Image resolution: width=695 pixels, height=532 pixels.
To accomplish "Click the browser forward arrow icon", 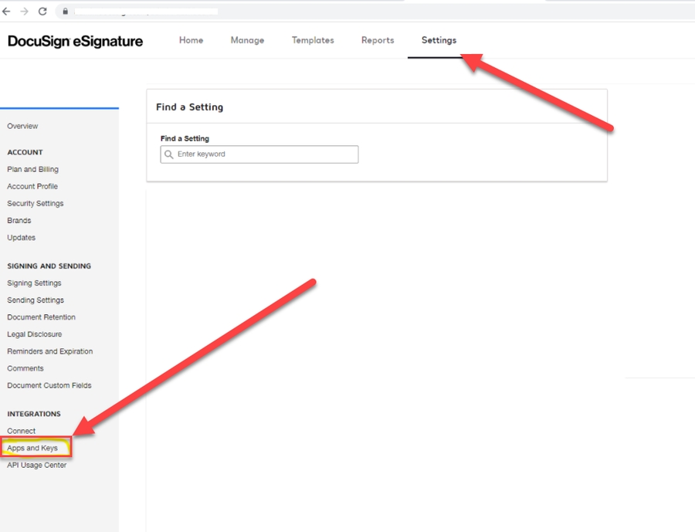I will (25, 12).
